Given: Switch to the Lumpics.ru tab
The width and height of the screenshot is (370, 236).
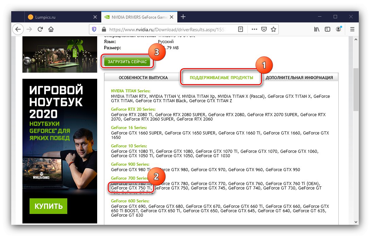Looking at the screenshot, I should tap(63, 17).
